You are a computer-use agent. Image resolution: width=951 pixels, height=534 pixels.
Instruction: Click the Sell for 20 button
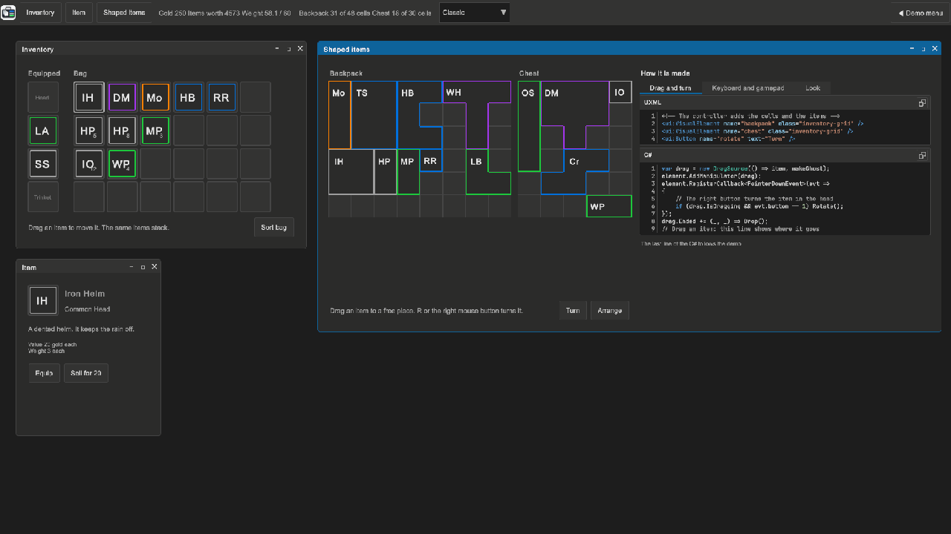click(86, 373)
